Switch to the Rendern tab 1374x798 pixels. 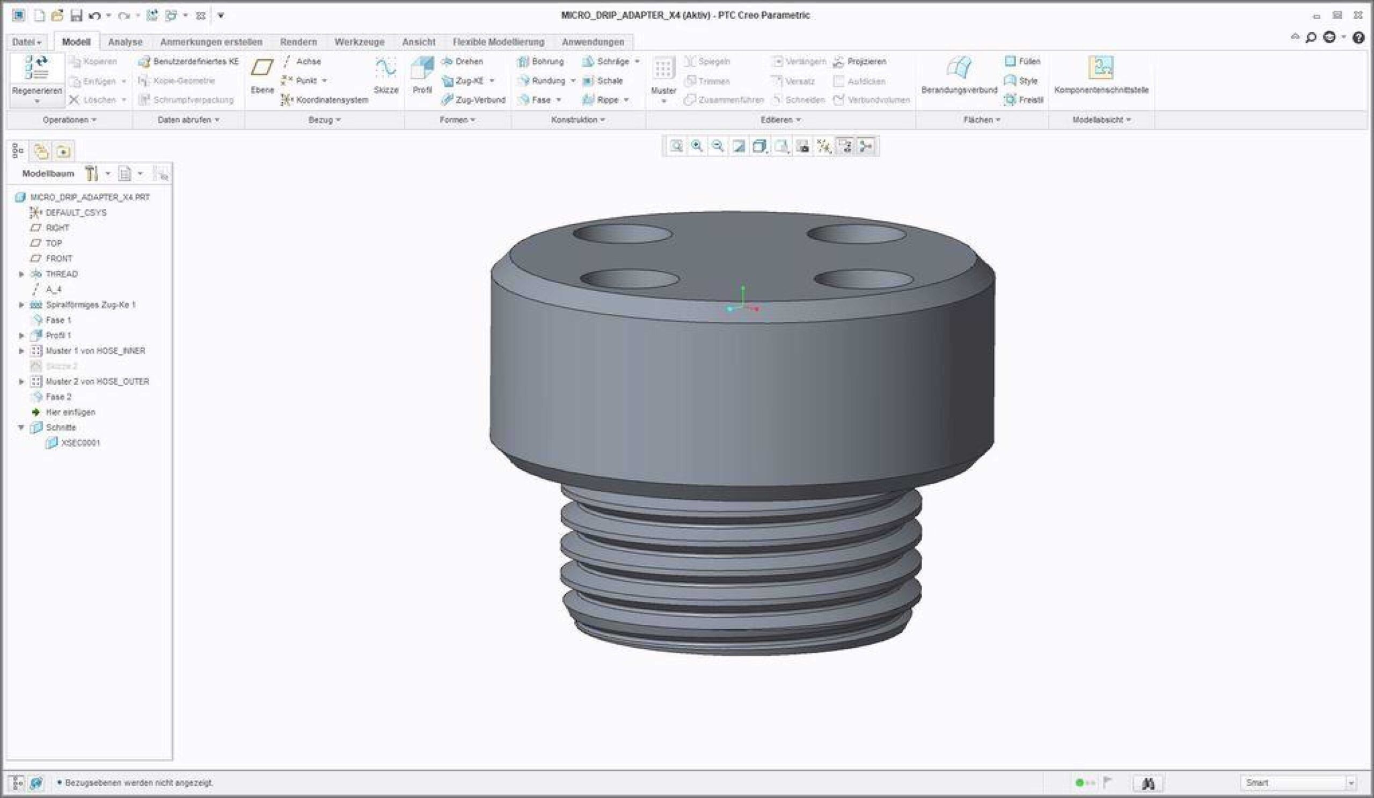click(x=298, y=42)
